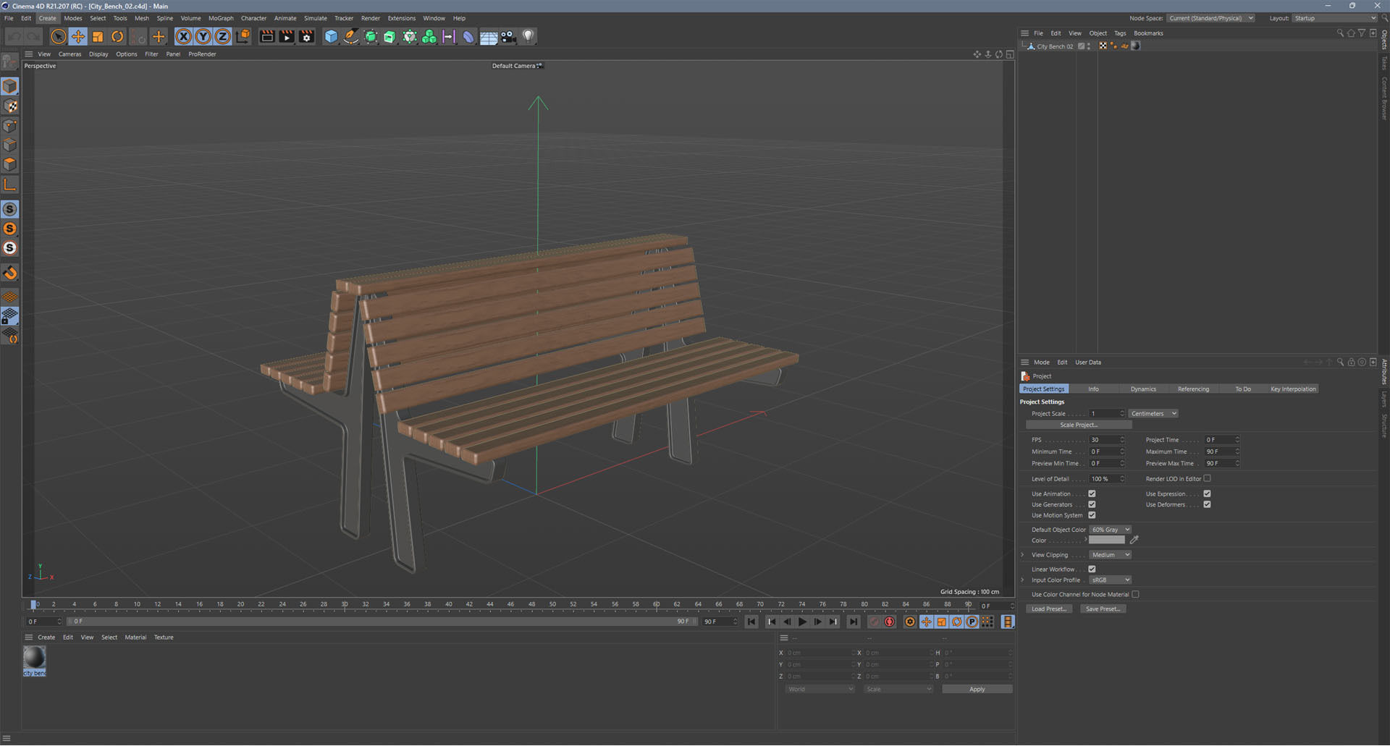The image size is (1390, 746).
Task: Open the File menu
Action: pos(9,18)
